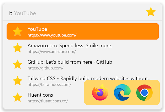The width and height of the screenshot is (165, 112).
Task: Select the Tailwind CSS bookmark title
Action: click(89, 79)
